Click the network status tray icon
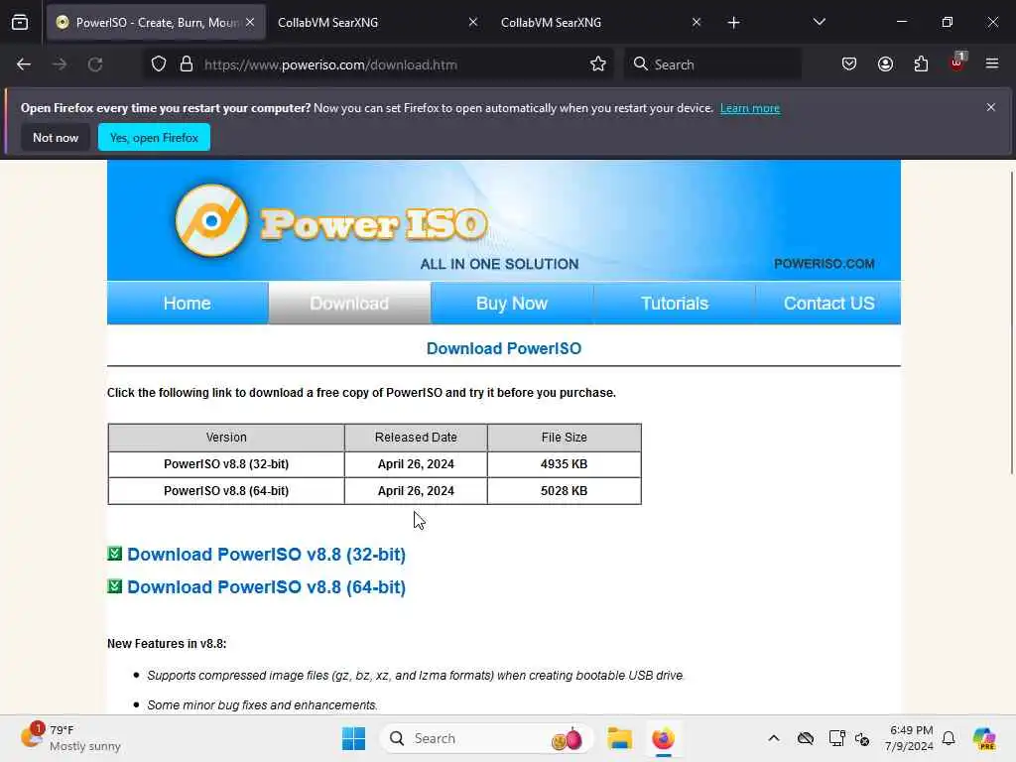The image size is (1016, 762). 836,738
